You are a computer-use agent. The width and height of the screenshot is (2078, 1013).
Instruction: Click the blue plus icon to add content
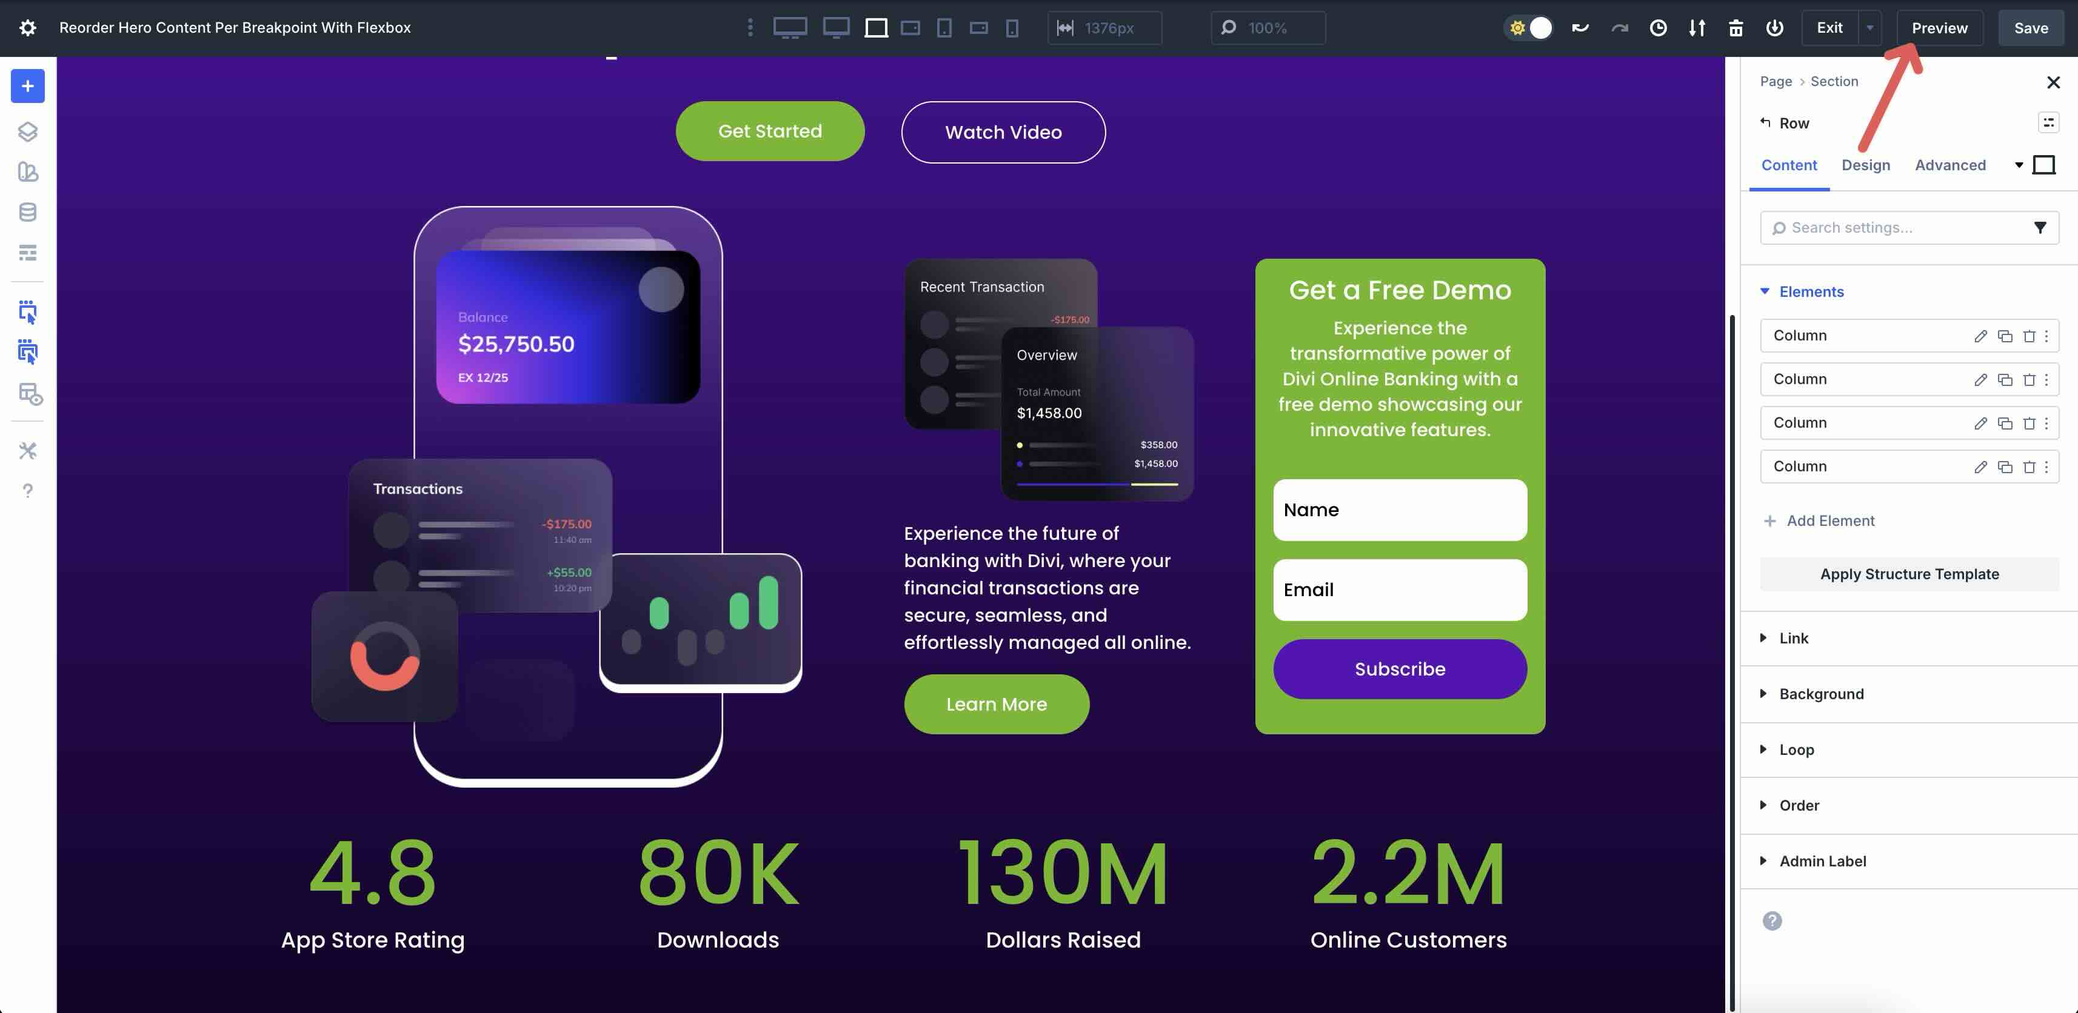[27, 85]
